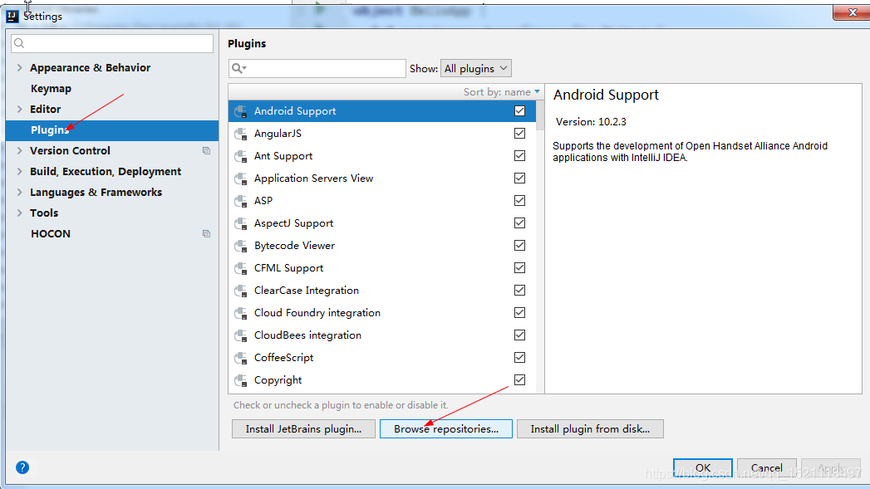This screenshot has height=489, width=870.
Task: Select the CoffeeScript plugin row
Action: (x=381, y=358)
